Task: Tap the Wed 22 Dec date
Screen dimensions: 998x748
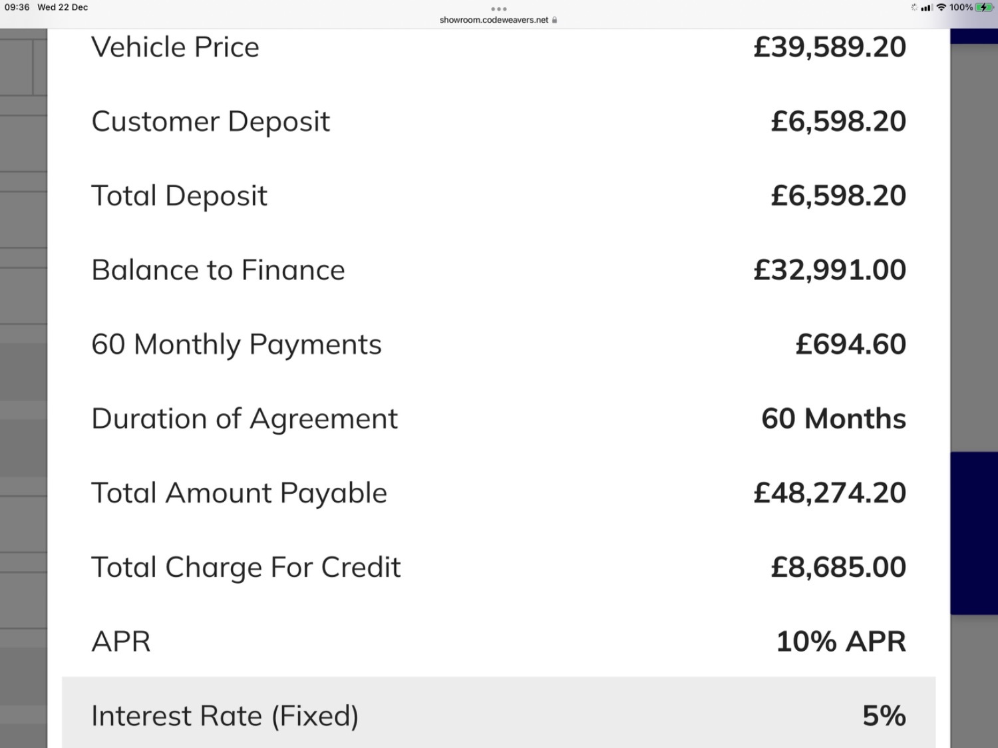Action: pos(63,7)
